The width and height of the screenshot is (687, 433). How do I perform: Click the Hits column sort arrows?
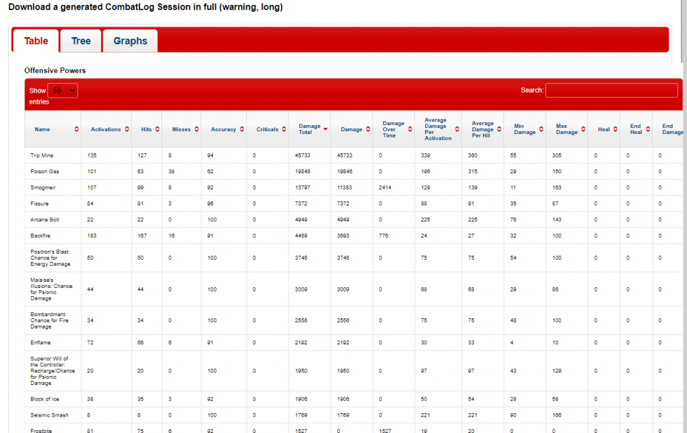157,129
